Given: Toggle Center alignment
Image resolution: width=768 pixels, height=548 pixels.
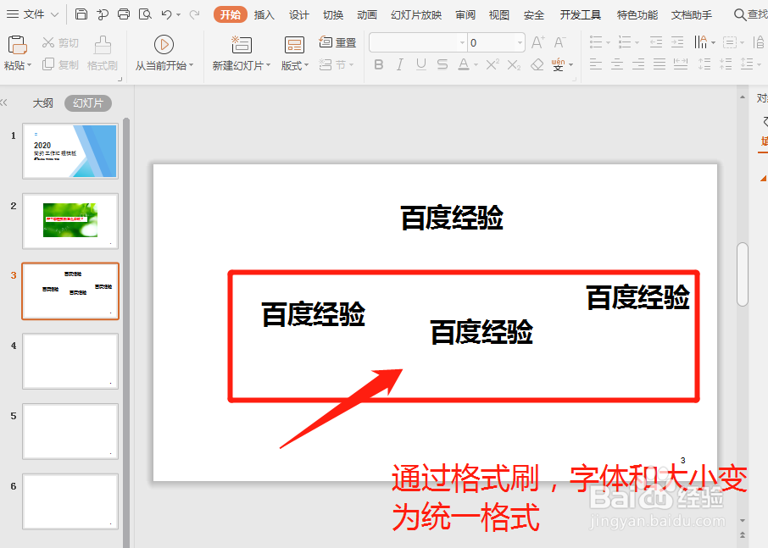Looking at the screenshot, I should pyautogui.click(x=617, y=64).
